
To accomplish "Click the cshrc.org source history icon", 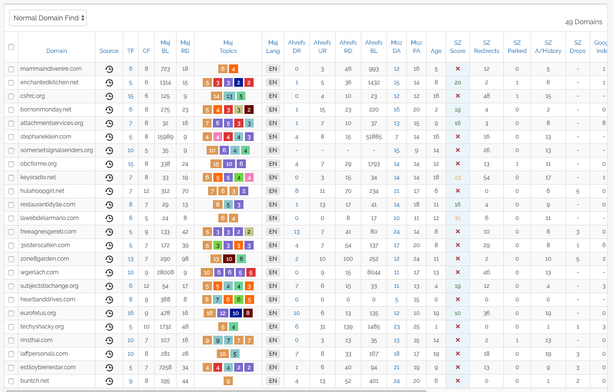I will pyautogui.click(x=109, y=96).
